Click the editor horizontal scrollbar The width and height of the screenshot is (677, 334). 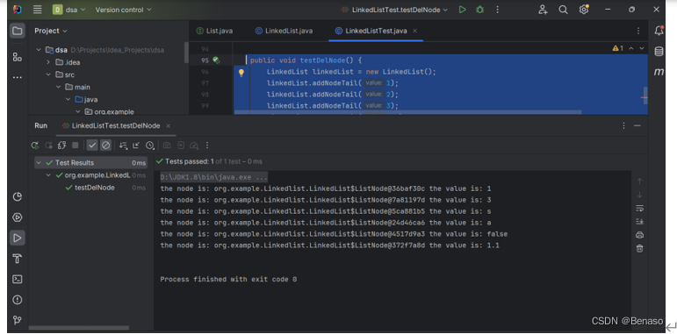click(407, 112)
